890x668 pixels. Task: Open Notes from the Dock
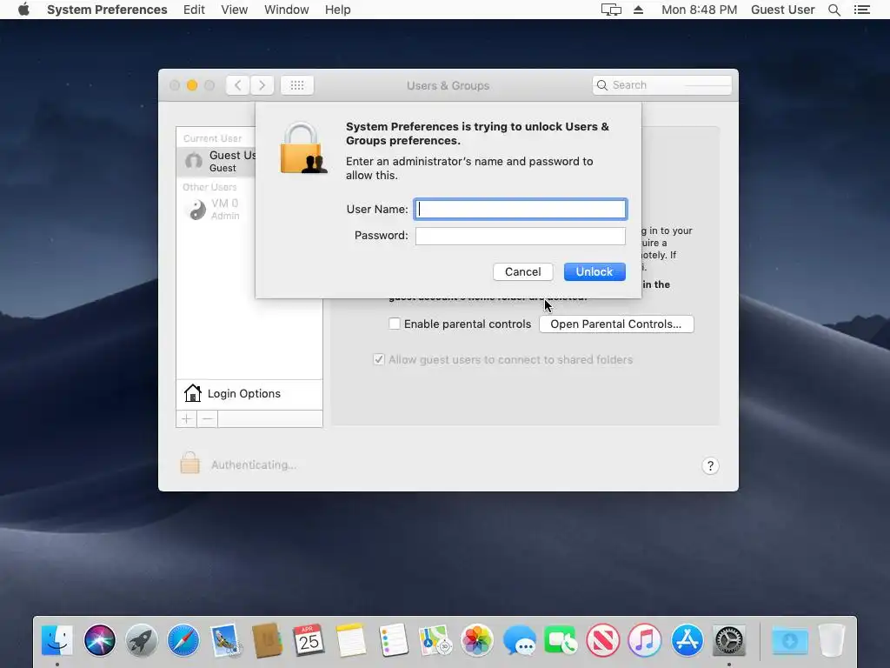coord(351,640)
